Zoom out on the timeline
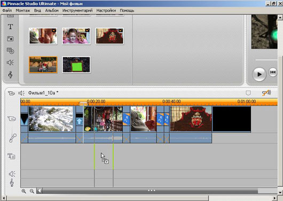This screenshot has height=201, width=283. point(32,191)
